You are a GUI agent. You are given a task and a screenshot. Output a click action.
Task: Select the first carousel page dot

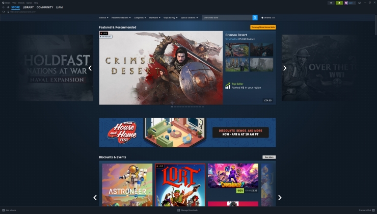click(172, 107)
